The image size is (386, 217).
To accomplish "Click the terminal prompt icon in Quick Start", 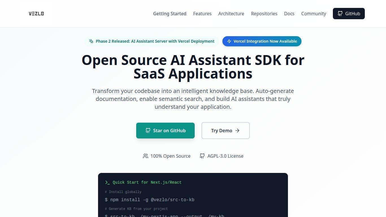I will tap(107, 183).
